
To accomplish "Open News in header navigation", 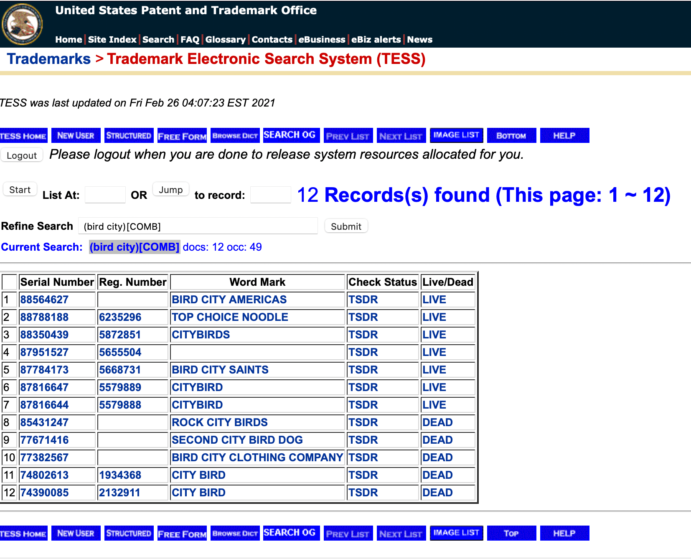I will point(420,40).
